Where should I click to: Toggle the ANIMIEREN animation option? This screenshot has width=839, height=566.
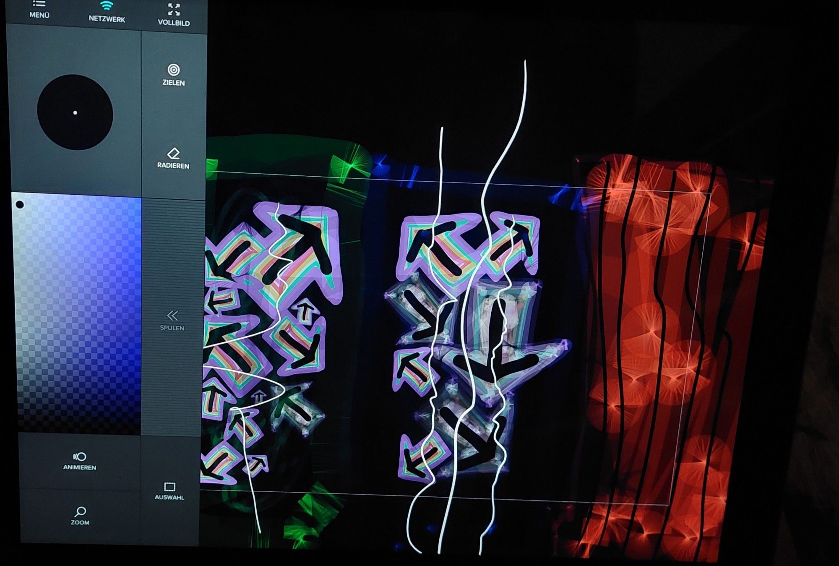(80, 461)
